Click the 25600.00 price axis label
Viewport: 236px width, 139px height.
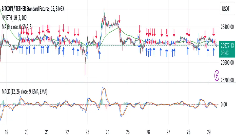pos(227,63)
